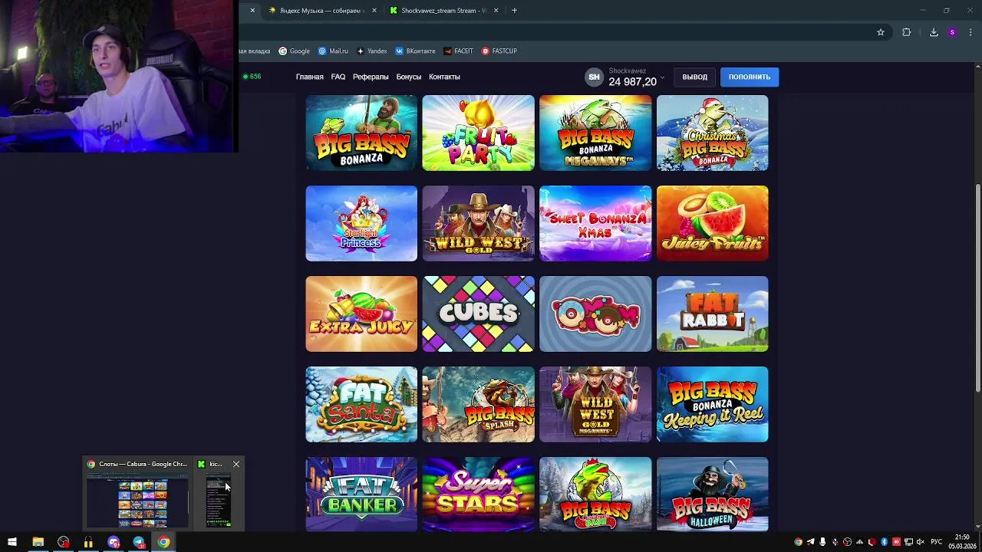Close the kick window preview
This screenshot has width=982, height=552.
pos(236,464)
